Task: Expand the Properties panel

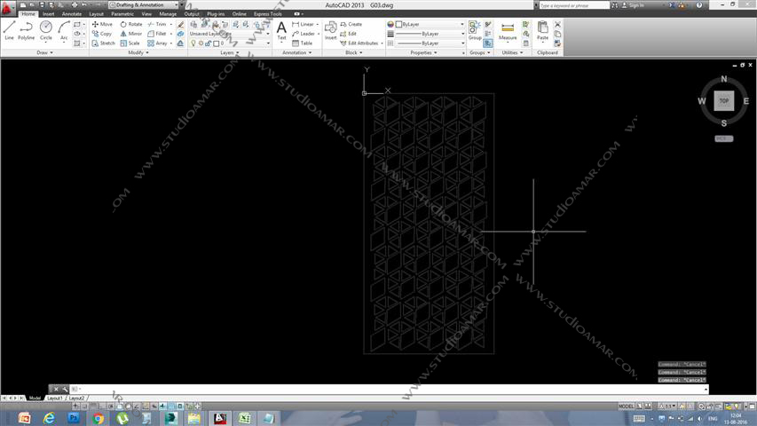Action: point(423,52)
